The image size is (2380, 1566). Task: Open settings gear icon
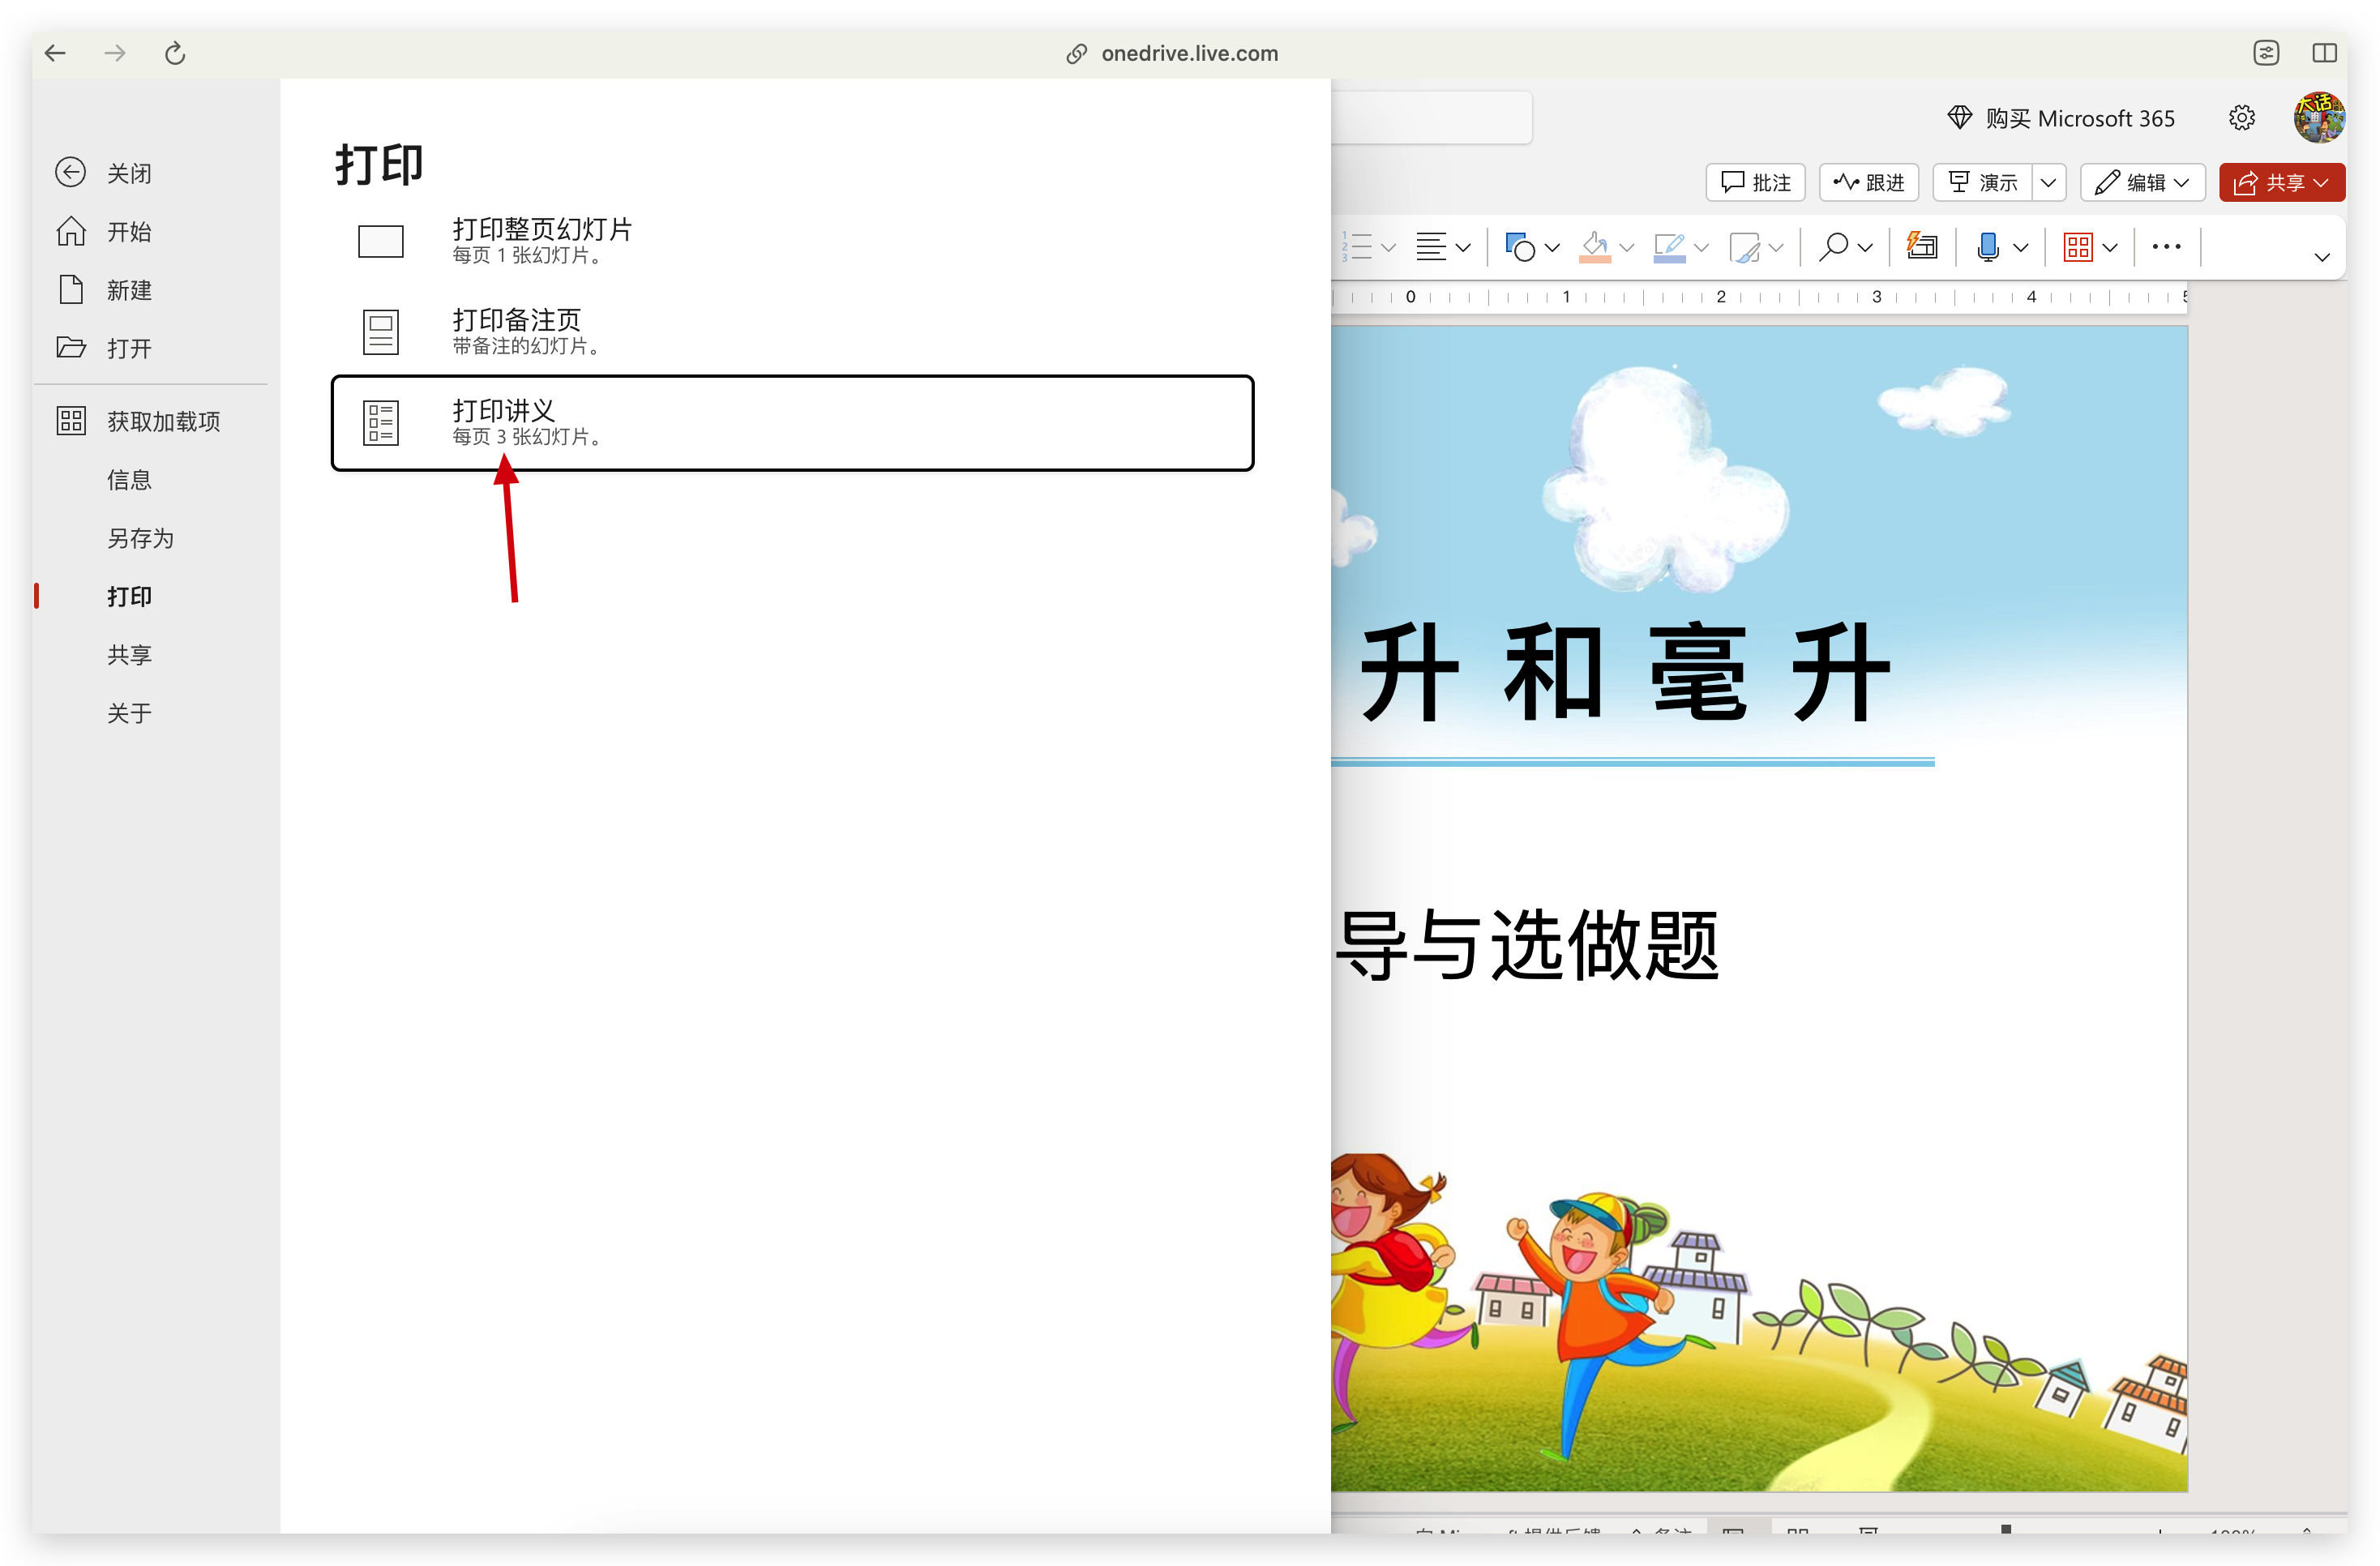(x=2241, y=118)
